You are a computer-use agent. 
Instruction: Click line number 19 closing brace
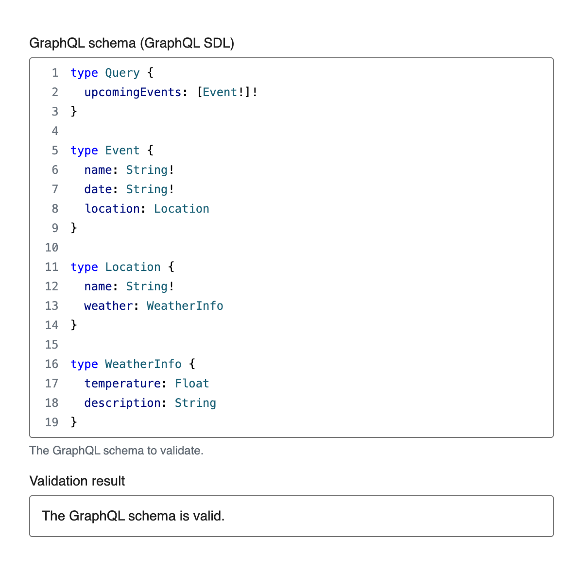click(74, 422)
